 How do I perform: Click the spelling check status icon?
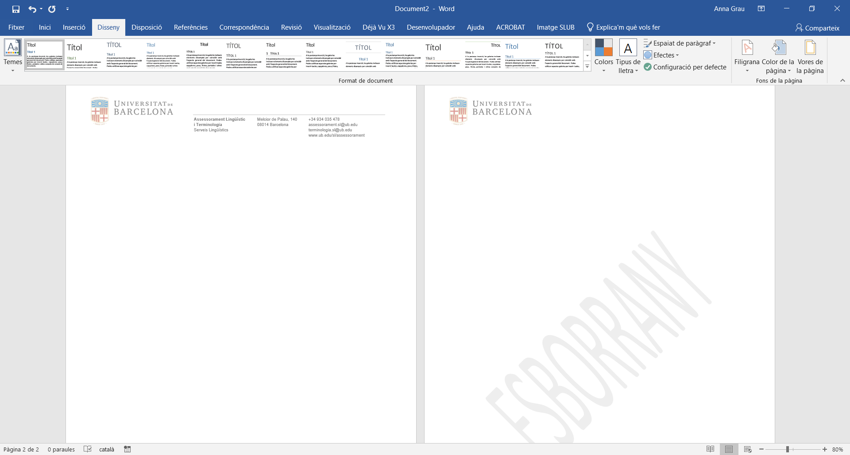pos(88,449)
